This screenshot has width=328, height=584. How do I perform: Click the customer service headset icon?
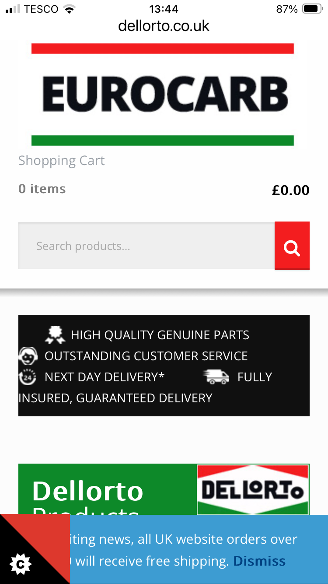coord(28,356)
